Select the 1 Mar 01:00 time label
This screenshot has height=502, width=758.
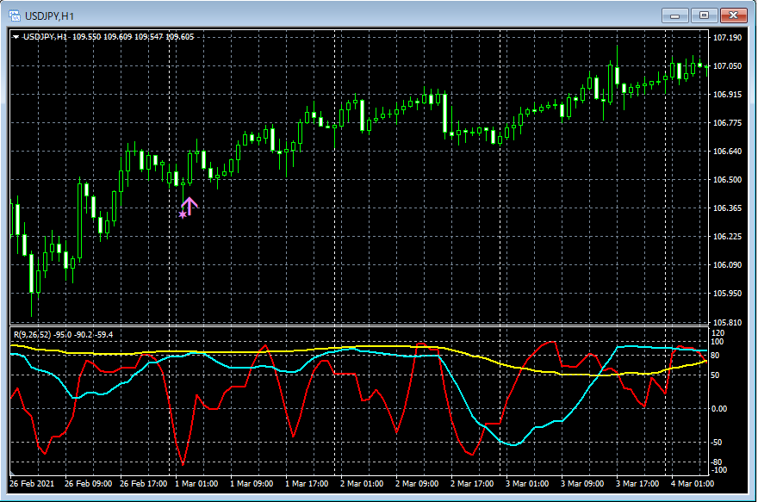click(x=196, y=483)
